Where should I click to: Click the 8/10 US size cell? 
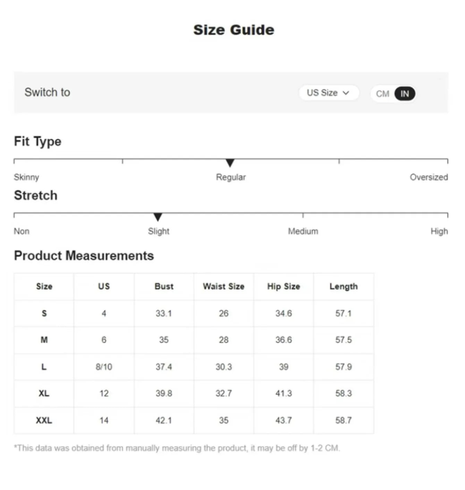[x=104, y=367]
